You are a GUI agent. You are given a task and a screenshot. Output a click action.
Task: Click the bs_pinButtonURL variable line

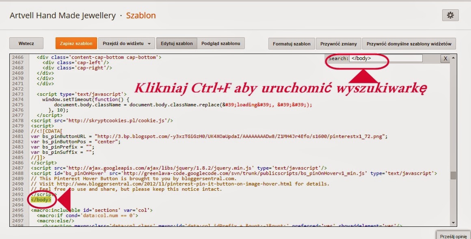click(x=209, y=136)
